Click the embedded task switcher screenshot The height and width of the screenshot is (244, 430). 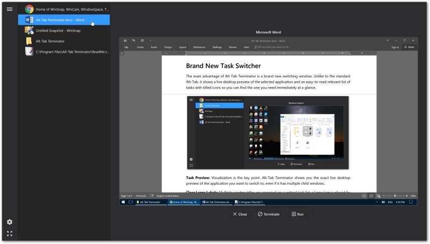(x=268, y=132)
